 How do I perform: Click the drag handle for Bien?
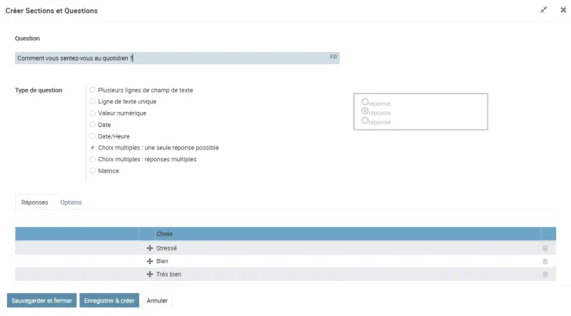[150, 261]
